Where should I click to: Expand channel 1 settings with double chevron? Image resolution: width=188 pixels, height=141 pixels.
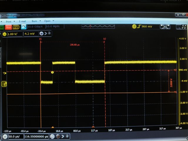46,33
